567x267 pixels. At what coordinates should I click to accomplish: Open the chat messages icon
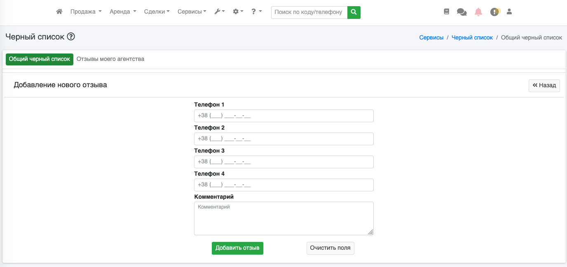462,12
